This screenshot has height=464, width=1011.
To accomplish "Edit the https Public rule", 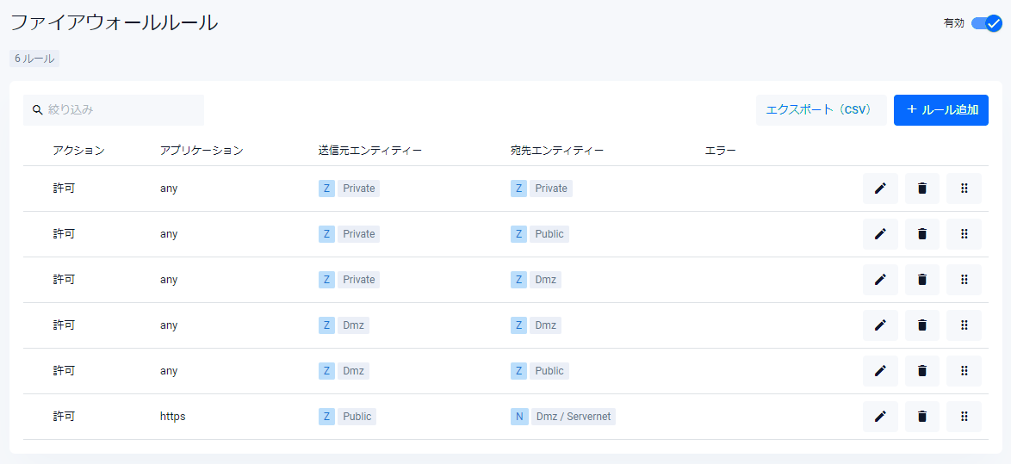I will click(x=880, y=417).
